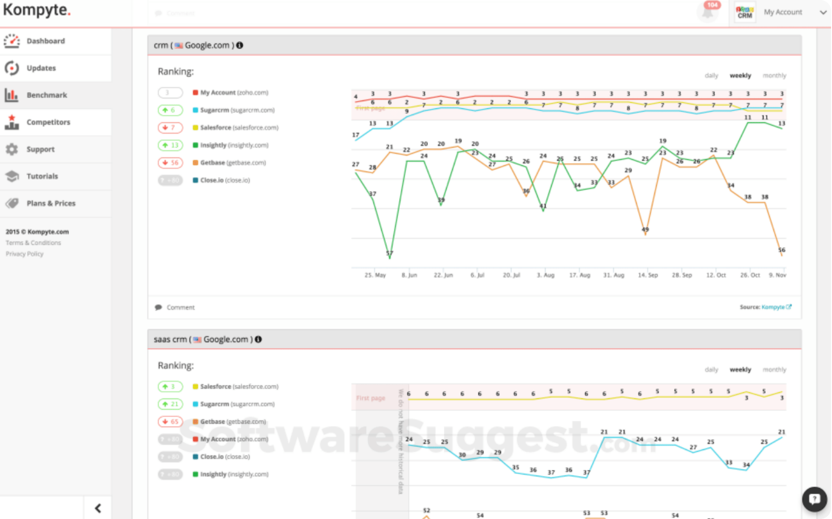Open the notifications bell with 104 badge
The image size is (832, 519).
click(707, 12)
